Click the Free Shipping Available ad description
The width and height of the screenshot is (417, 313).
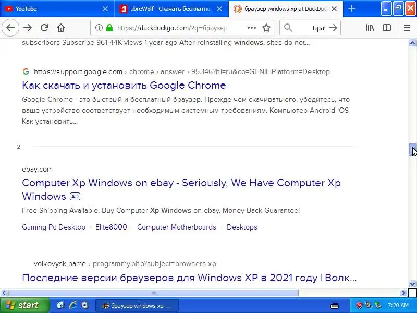(161, 210)
